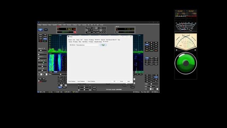Click the red record button below DUP
Image resolution: width=227 pixels, height=128 pixels.
40,41
